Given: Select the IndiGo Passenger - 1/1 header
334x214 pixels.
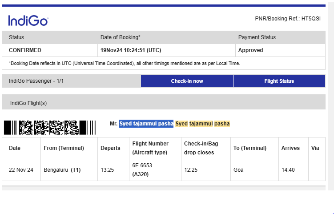Looking at the screenshot, I should (71, 81).
